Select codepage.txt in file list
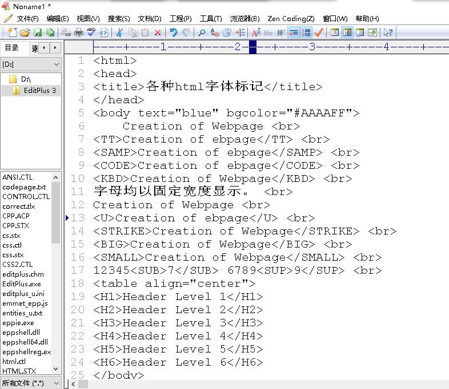Viewport: 449px width, 389px height. click(24, 187)
